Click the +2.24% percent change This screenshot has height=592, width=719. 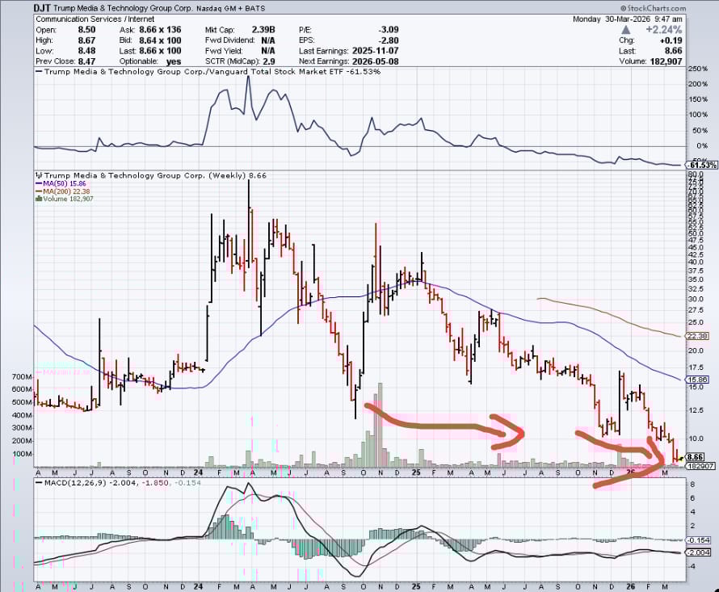coord(663,30)
